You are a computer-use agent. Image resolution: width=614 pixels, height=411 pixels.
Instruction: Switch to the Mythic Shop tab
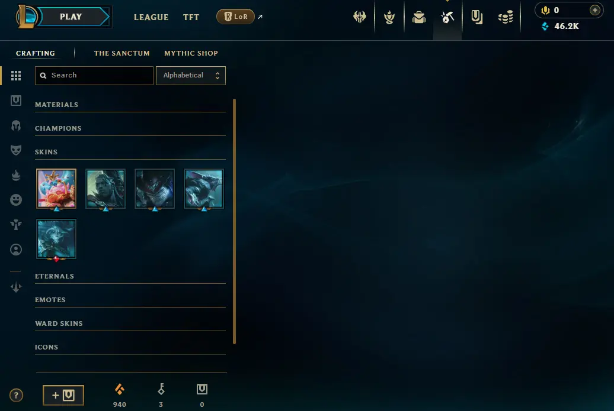pyautogui.click(x=191, y=53)
